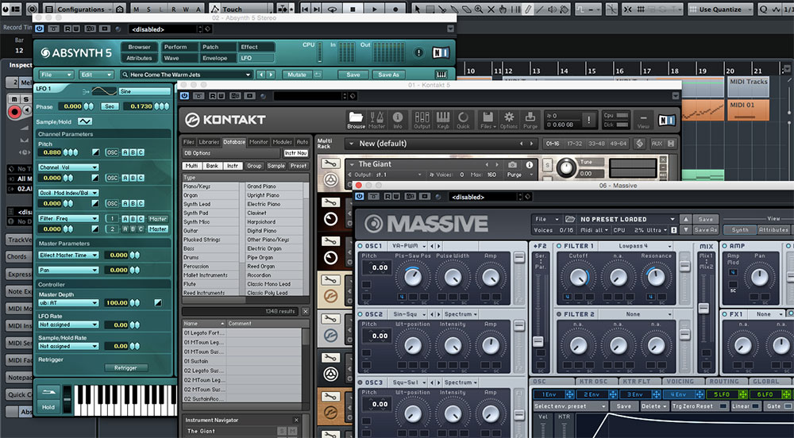Toggle The Giant solo S button
Image resolution: width=794 pixels, height=438 pixels.
pos(547,165)
